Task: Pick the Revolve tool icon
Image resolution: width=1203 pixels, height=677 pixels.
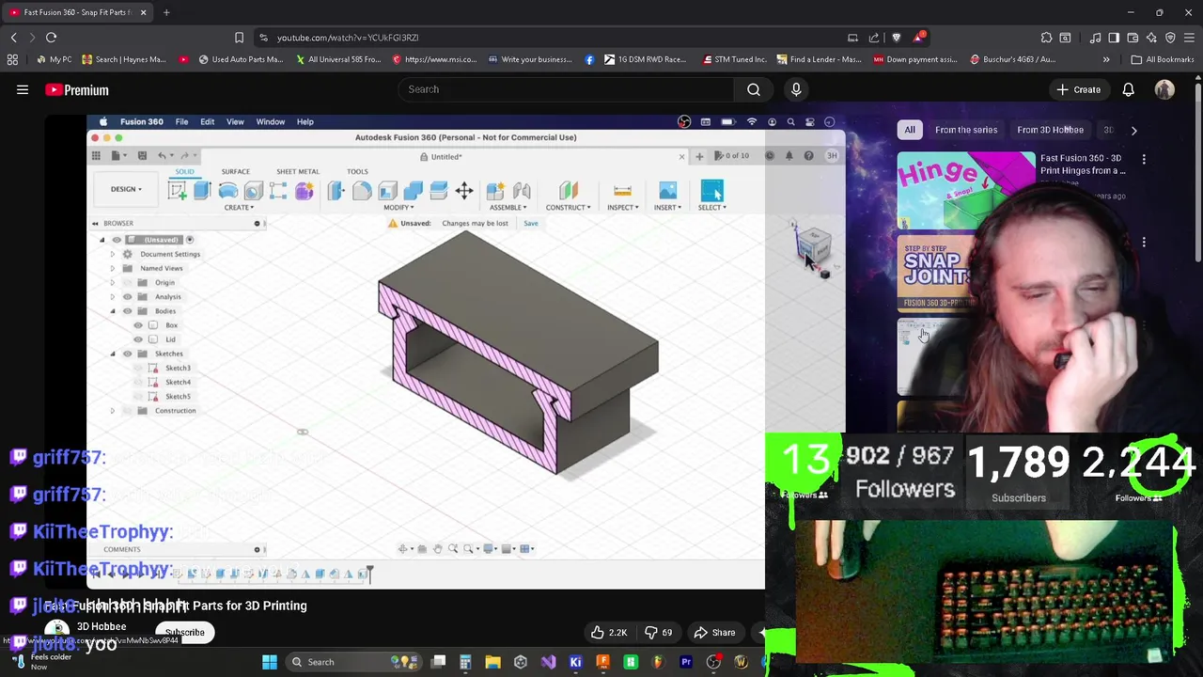Action: [x=227, y=191]
